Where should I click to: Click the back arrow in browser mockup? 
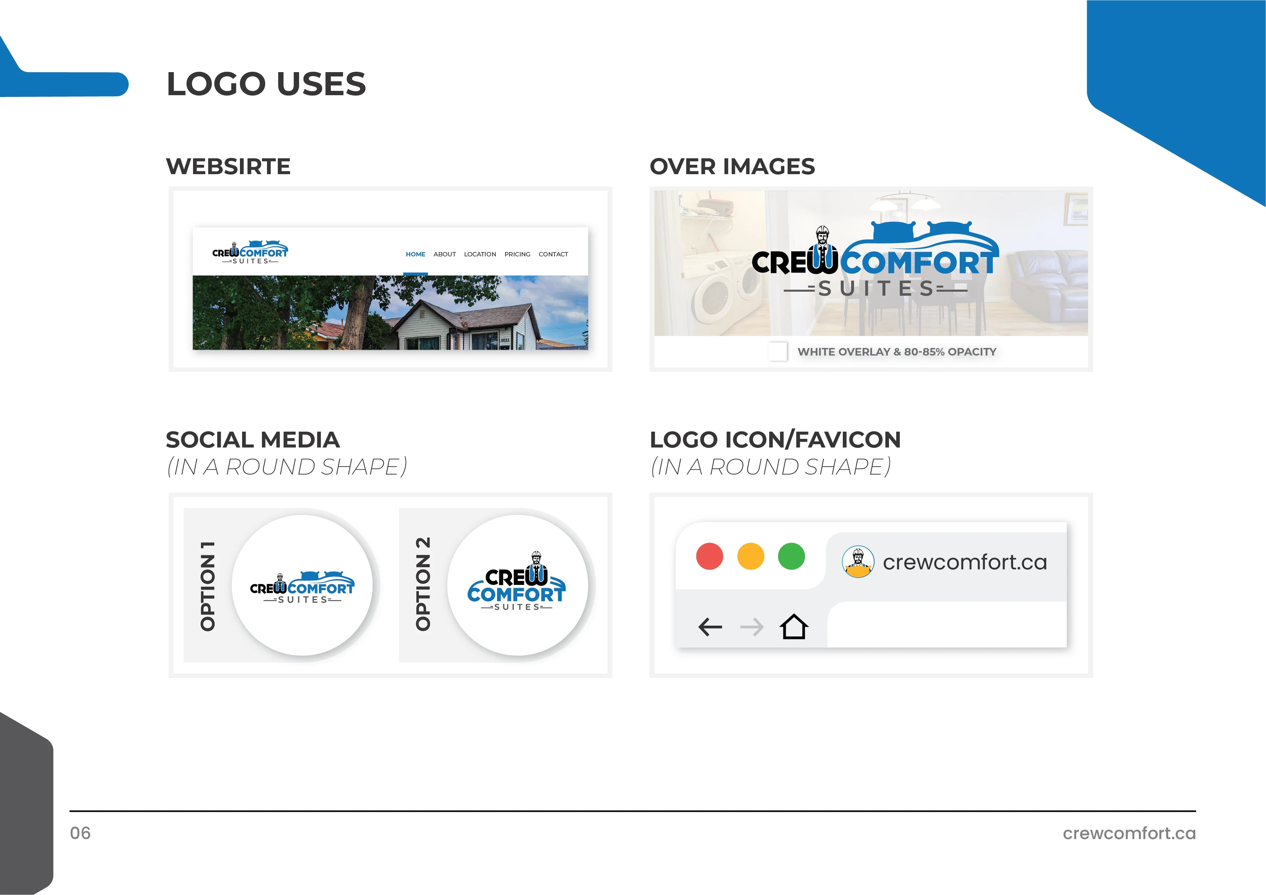pyautogui.click(x=710, y=627)
